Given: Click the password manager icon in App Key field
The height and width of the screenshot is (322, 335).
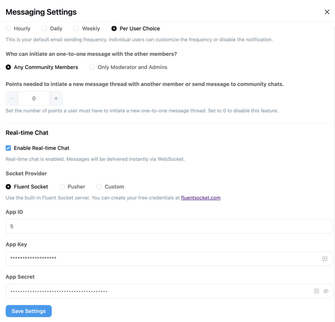Looking at the screenshot, I should coord(325,259).
